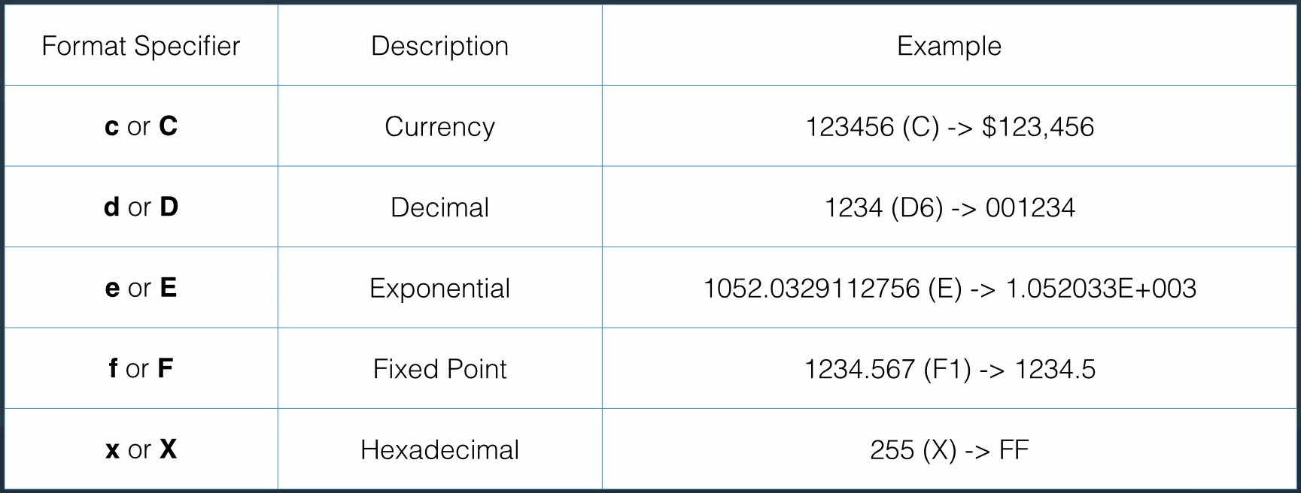The width and height of the screenshot is (1301, 493).
Task: Select the 'x or X' specifier cell
Action: [141, 449]
